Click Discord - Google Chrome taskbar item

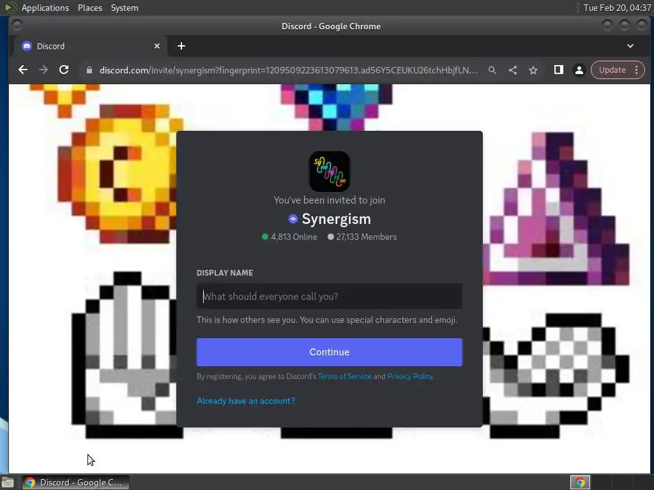(75, 482)
